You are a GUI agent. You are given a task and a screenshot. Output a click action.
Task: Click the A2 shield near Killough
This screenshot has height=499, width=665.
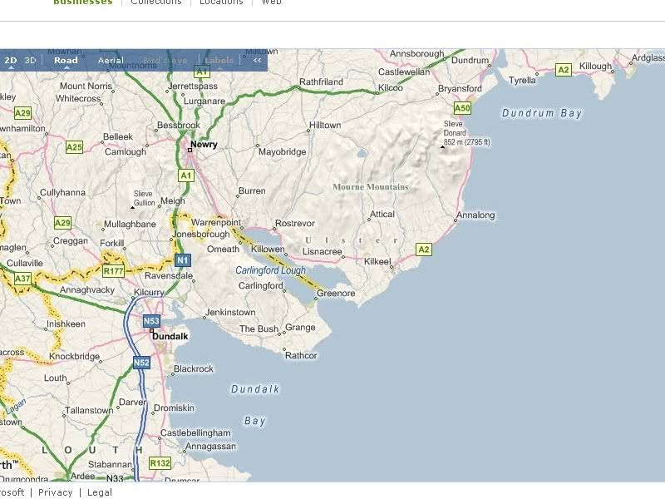pyautogui.click(x=564, y=70)
